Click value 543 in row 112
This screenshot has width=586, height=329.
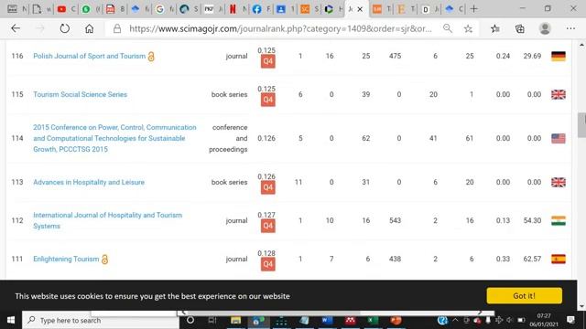[x=395, y=220]
